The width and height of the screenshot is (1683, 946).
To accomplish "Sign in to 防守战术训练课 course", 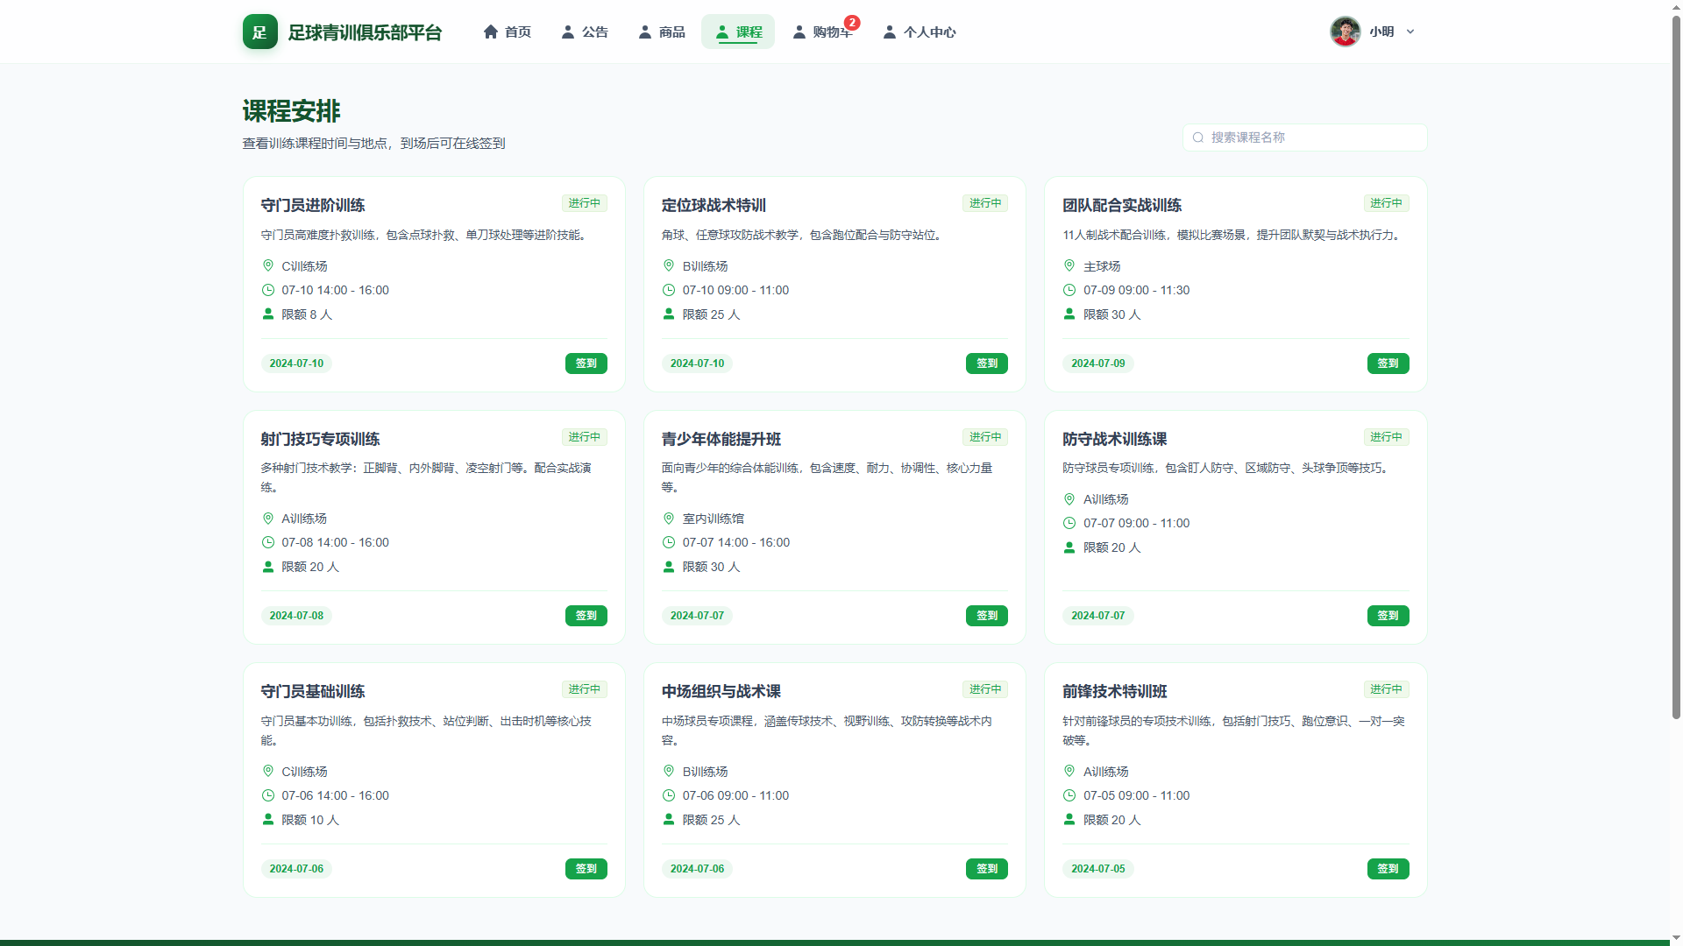I will click(x=1388, y=616).
